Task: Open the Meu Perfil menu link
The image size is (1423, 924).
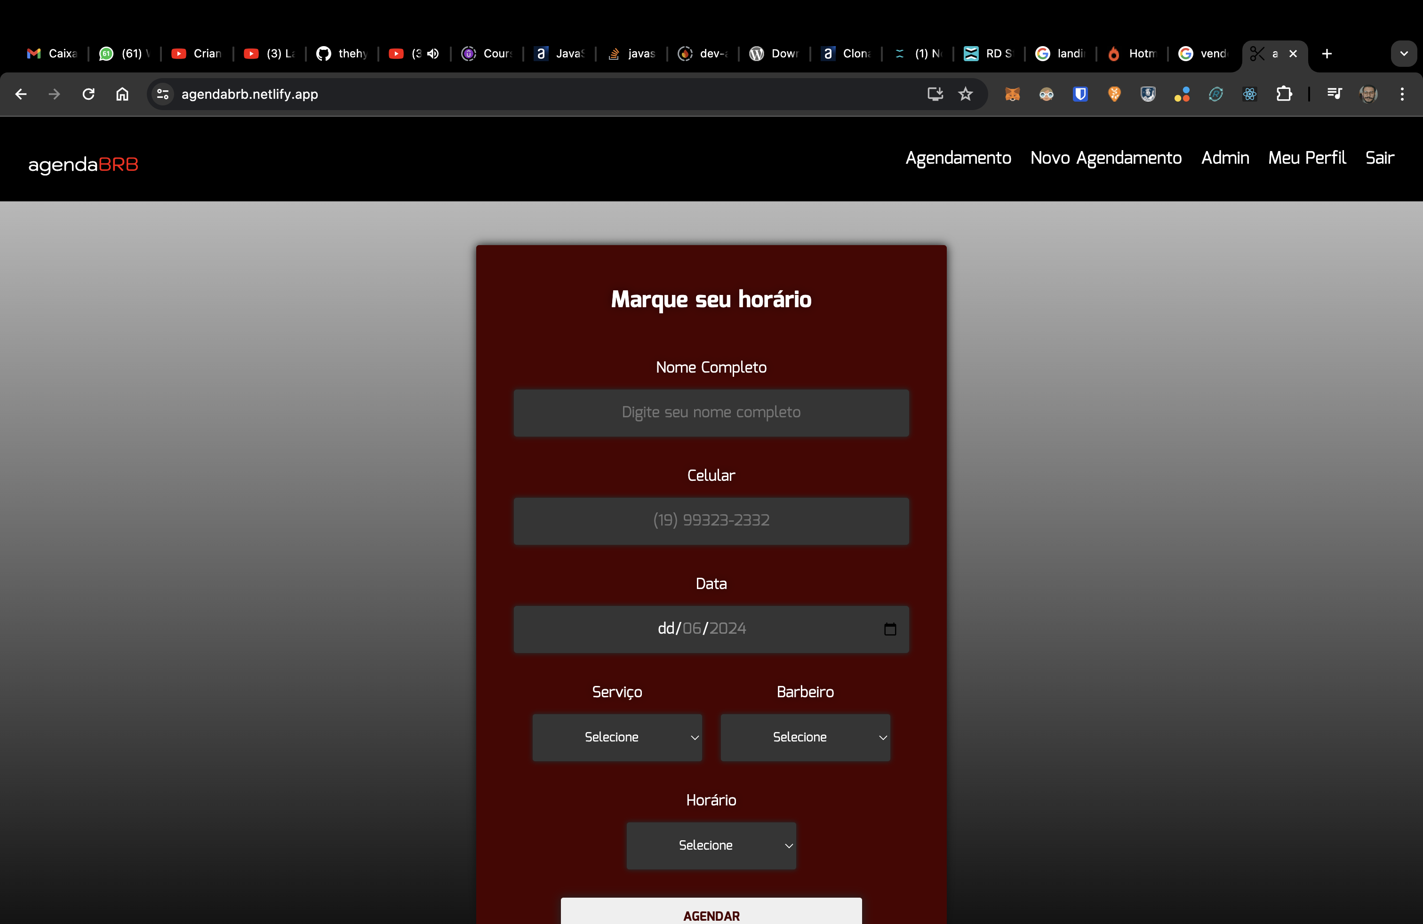Action: tap(1306, 158)
